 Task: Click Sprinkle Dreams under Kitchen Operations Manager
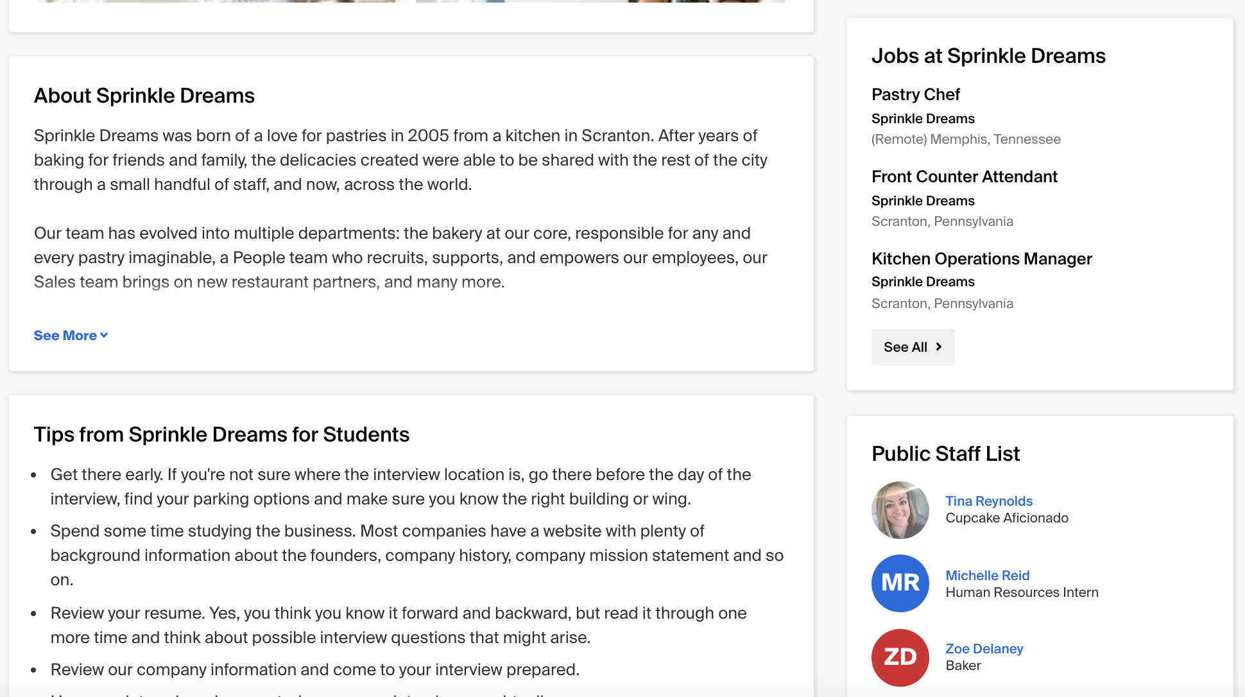pyautogui.click(x=923, y=282)
